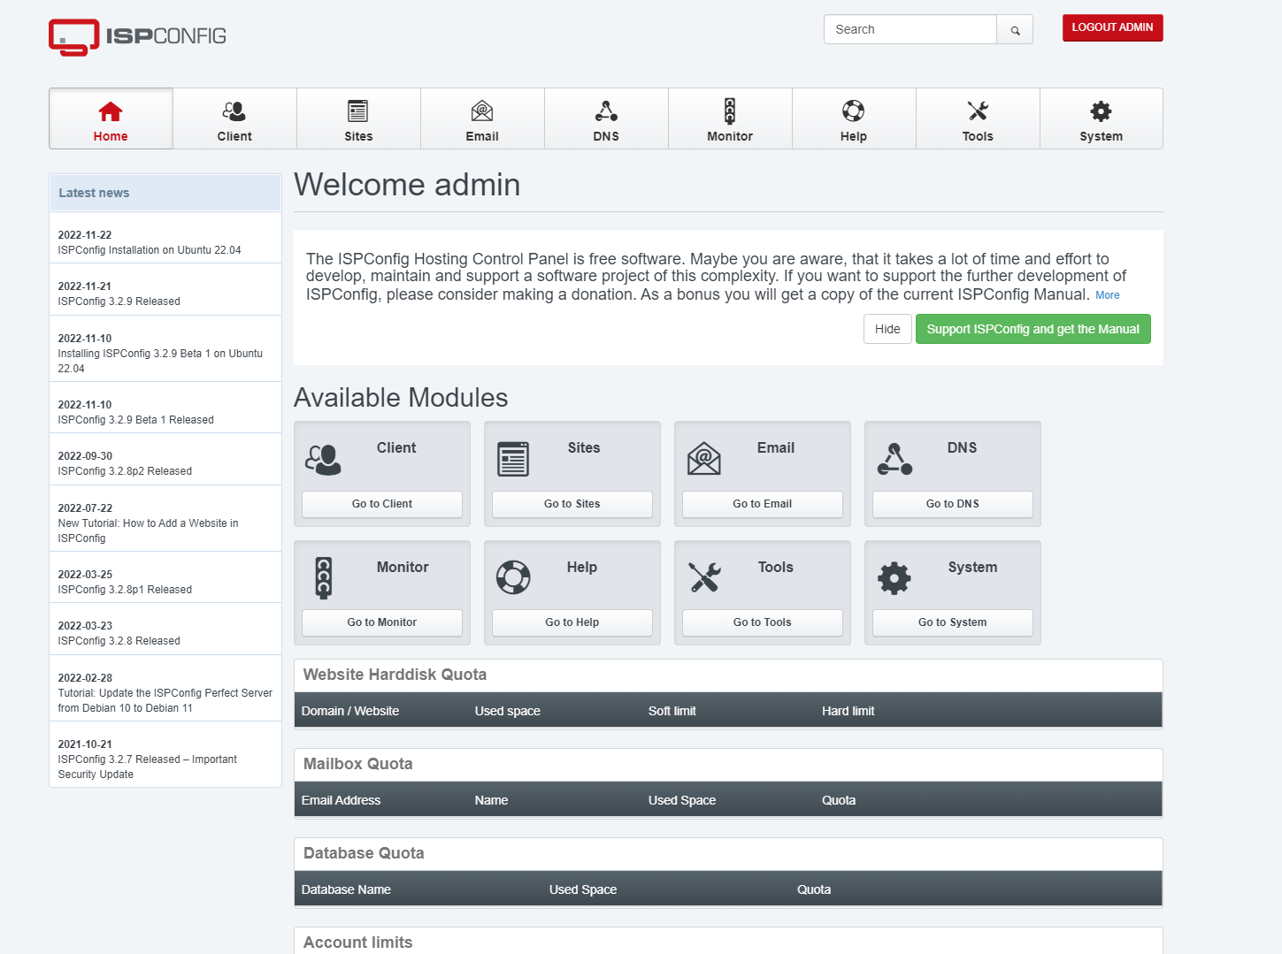
Task: Click the Soft limit column header
Action: click(672, 711)
